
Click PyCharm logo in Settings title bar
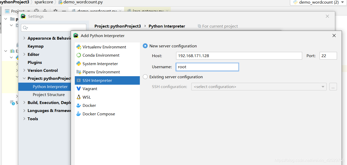[x=23, y=16]
